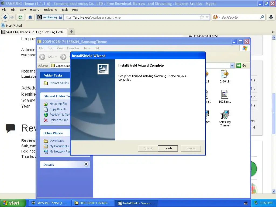276x207 pixels.
Task: Expand the Details panel chevron
Action: 86,164
